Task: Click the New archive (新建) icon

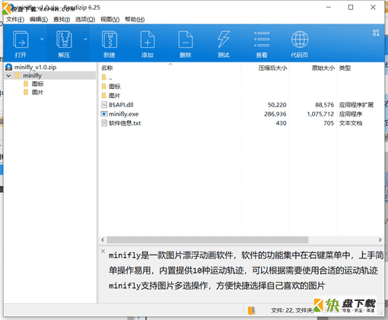Action: (x=110, y=40)
